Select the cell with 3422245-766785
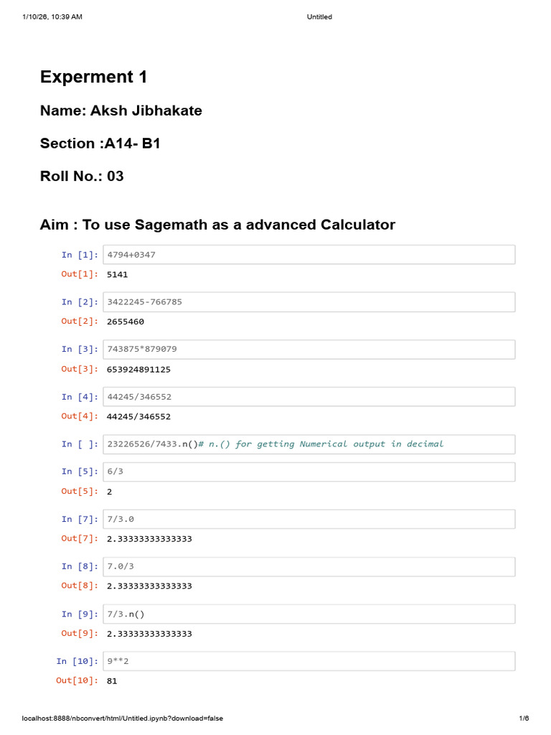This screenshot has height=735, width=551. pos(309,302)
